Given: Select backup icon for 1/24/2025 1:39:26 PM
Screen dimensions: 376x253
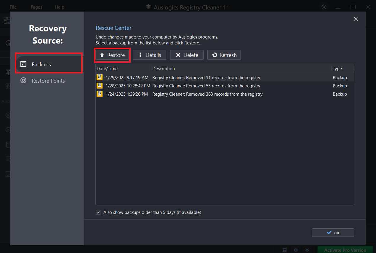Looking at the screenshot, I should pyautogui.click(x=100, y=94).
